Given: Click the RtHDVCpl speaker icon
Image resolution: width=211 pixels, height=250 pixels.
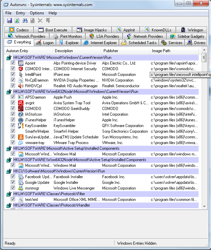Looking at the screenshot, I should (x=21, y=86).
